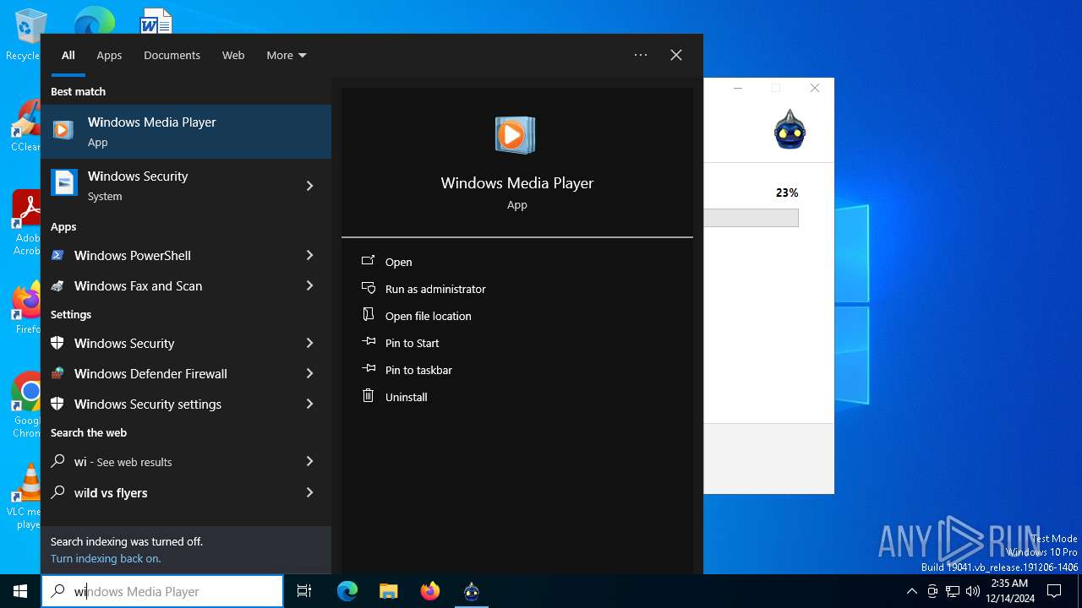Screen dimensions: 1082x608
Task: Open the More filter dropdown
Action: point(287,55)
